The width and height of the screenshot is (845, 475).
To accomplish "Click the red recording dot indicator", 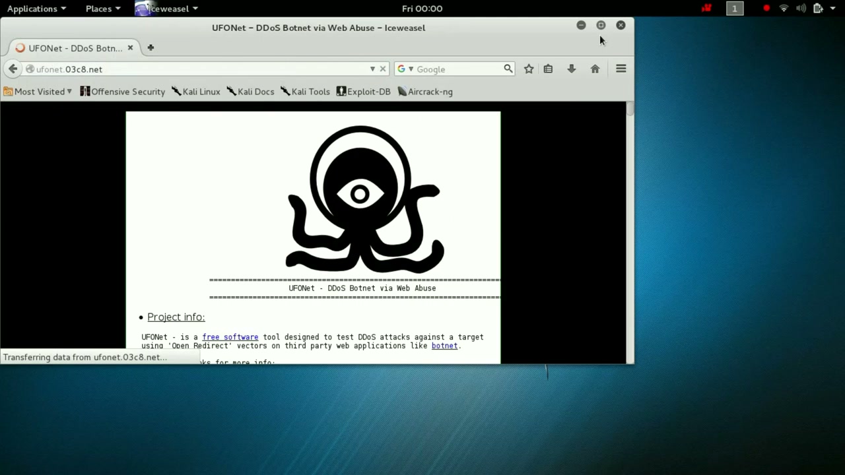I will click(x=766, y=9).
